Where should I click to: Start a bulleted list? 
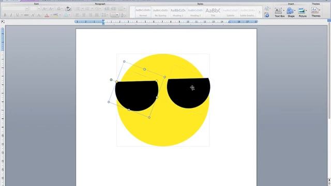click(x=78, y=9)
